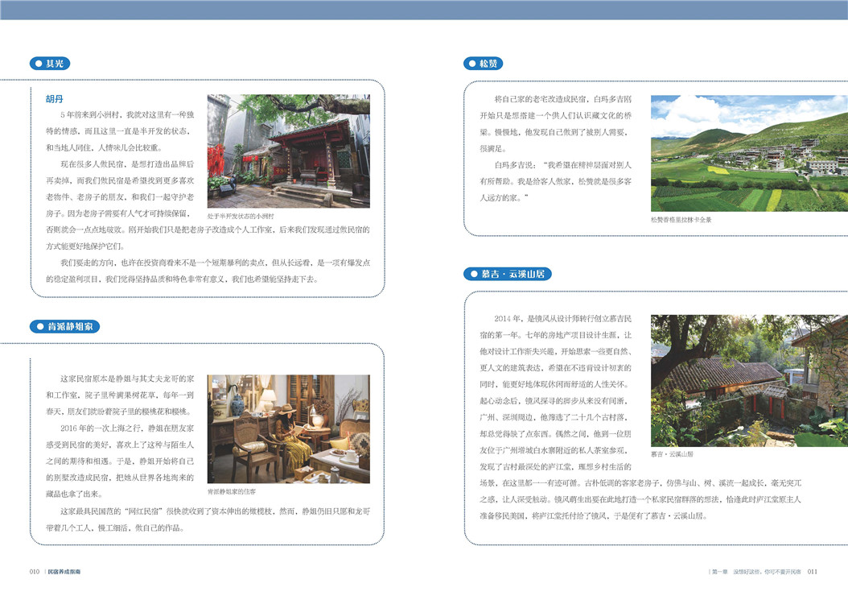Click the caption 松赞香格里拉林卡全景

tap(681, 219)
